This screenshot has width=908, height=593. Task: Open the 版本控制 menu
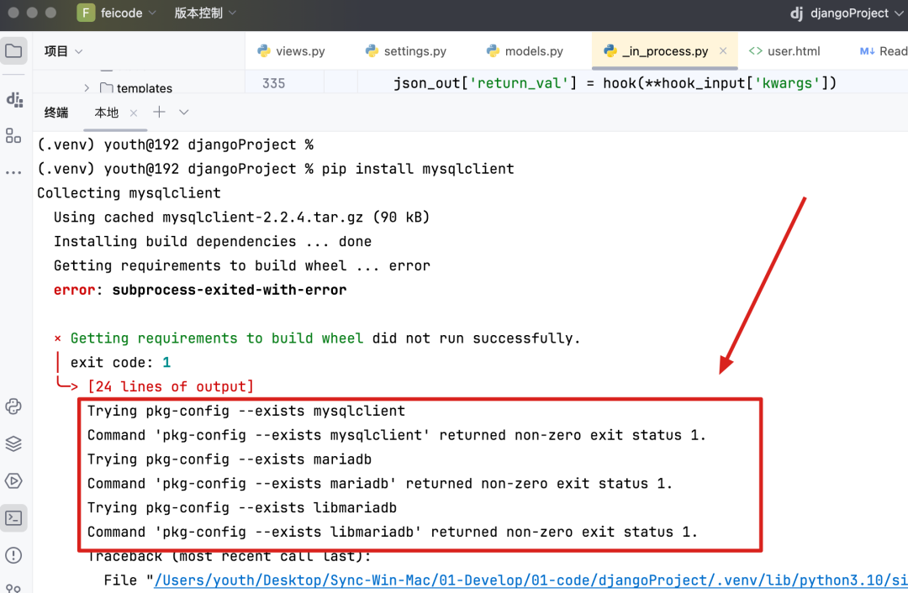pos(203,13)
